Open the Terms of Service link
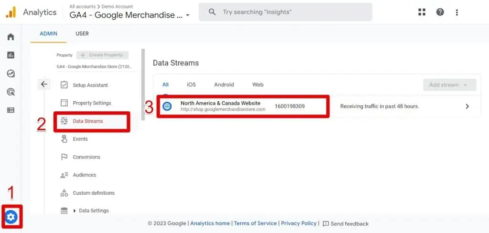The image size is (489, 233). pos(255,223)
